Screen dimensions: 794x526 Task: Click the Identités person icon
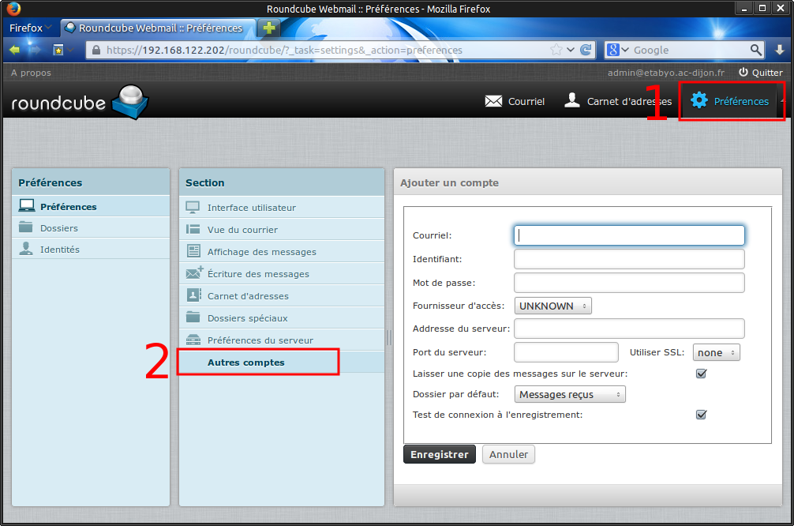(26, 248)
